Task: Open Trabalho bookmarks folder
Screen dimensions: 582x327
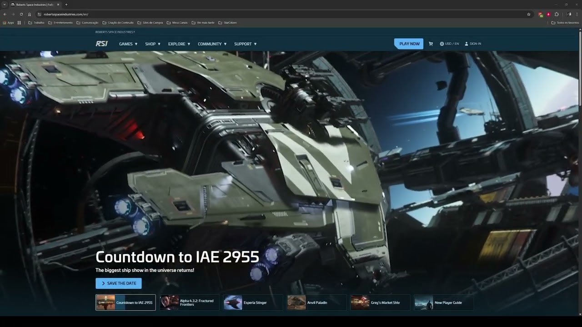Action: (x=36, y=22)
